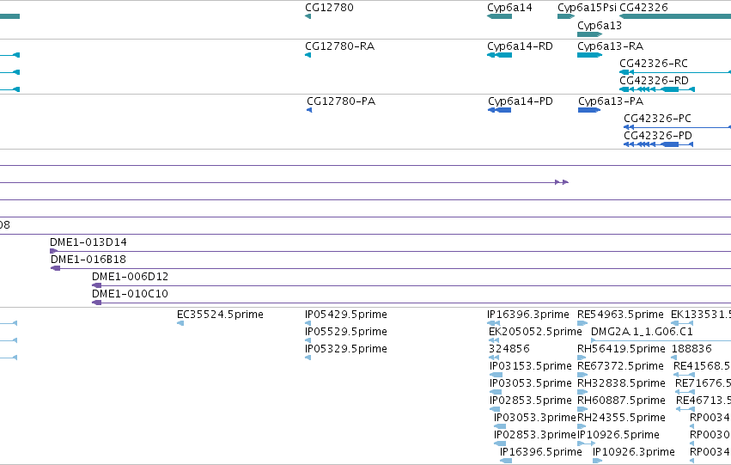The height and width of the screenshot is (465, 731).
Task: Select the Cyp6a14-RD transcript glyph
Action: [x=499, y=55]
